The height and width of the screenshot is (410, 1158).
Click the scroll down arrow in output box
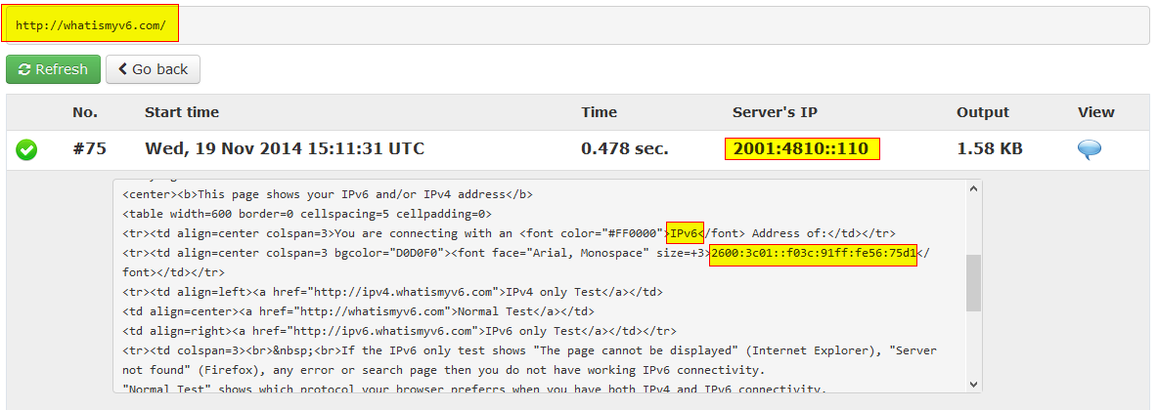point(972,385)
